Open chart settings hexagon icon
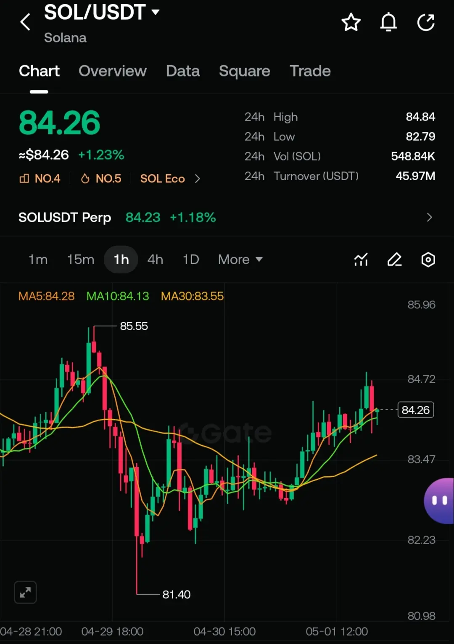The height and width of the screenshot is (644, 454). 428,260
